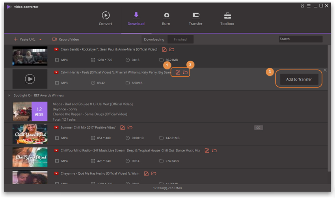
Task: Open the Burn tab
Action: 166,19
